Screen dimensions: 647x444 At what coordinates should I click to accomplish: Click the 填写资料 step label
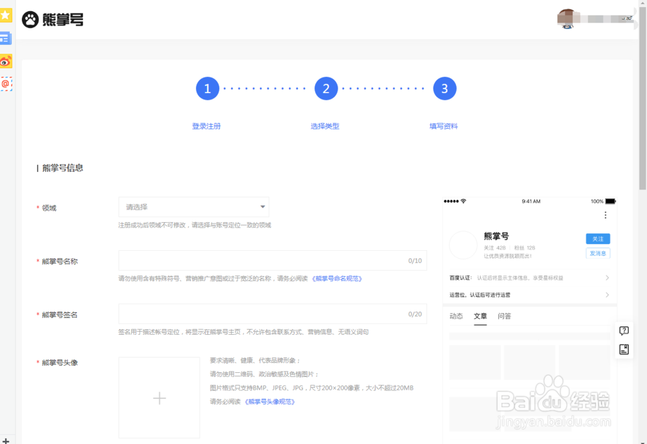coord(444,126)
